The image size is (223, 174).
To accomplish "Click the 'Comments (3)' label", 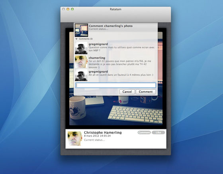I will click(86, 39).
